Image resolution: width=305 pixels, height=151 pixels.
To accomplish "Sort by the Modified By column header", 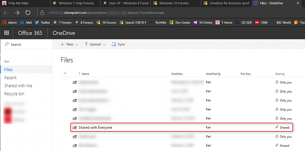I will [213, 74].
